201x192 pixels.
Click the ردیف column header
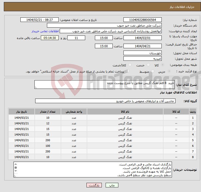[193, 112]
